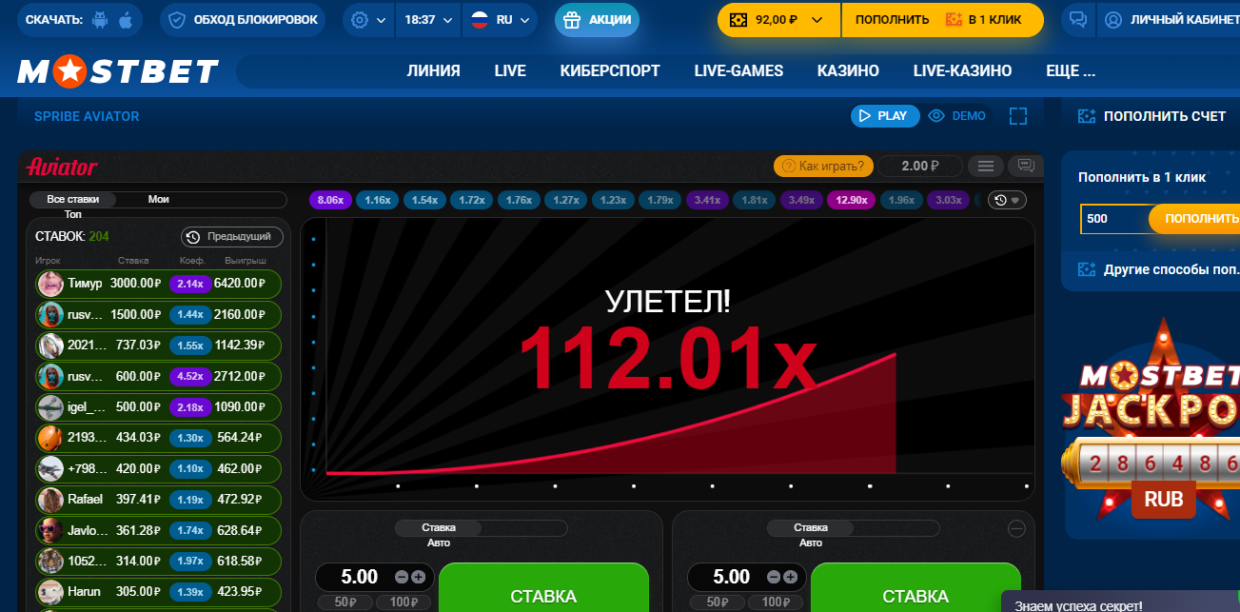Image resolution: width=1240 pixels, height=612 pixels.
Task: Expand the 92,00 ₽ balance dropdown
Action: pyautogui.click(x=778, y=19)
